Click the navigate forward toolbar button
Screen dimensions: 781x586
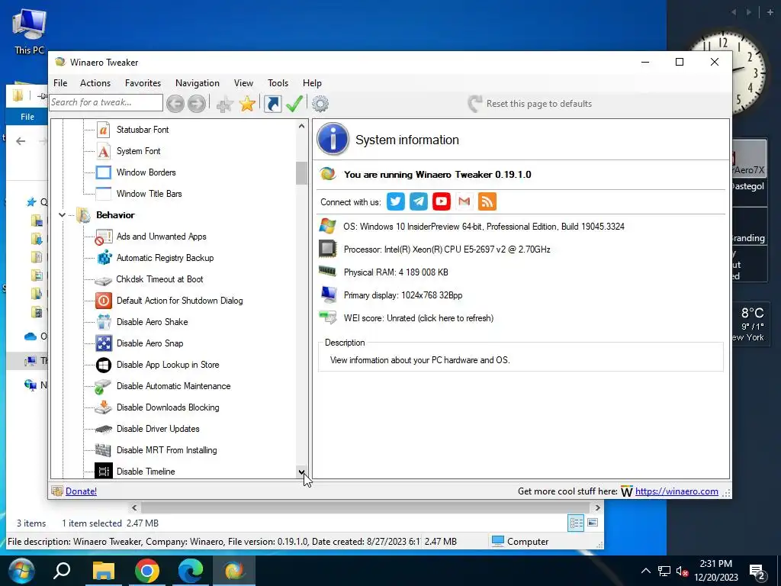point(197,104)
